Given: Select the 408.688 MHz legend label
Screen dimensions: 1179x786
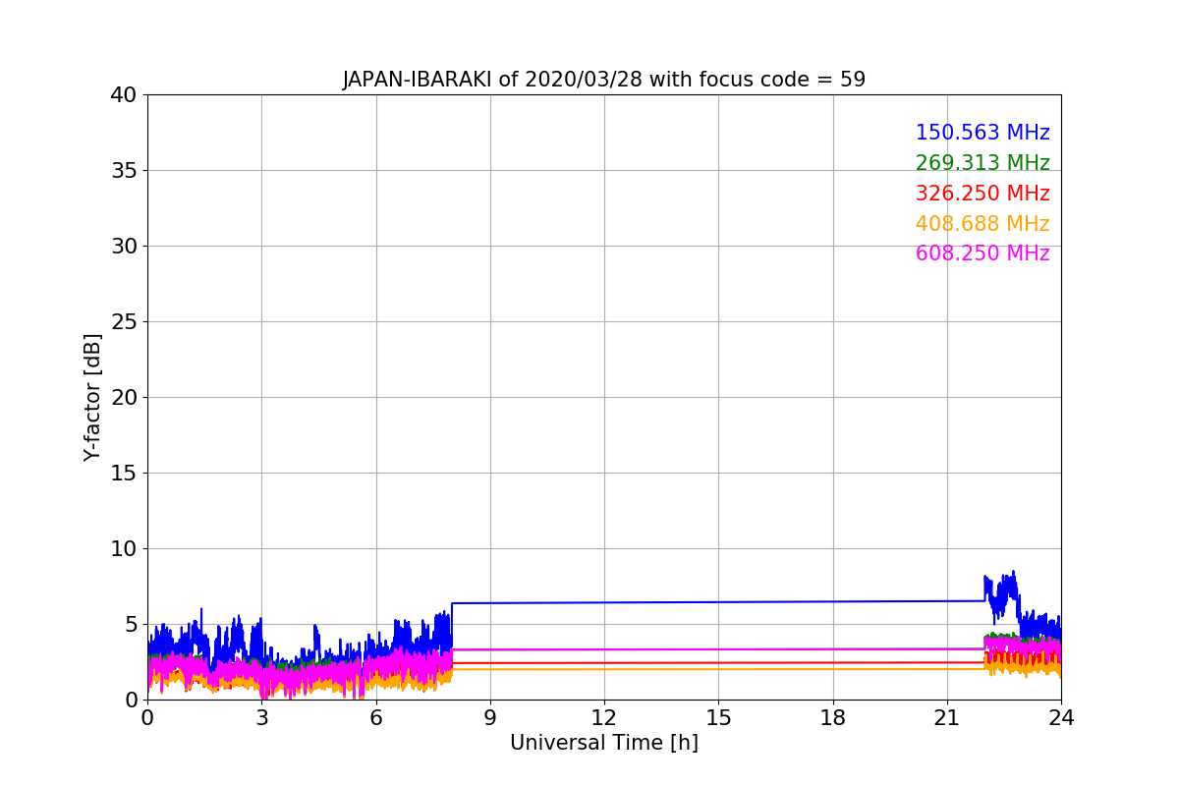Looking at the screenshot, I should (982, 224).
